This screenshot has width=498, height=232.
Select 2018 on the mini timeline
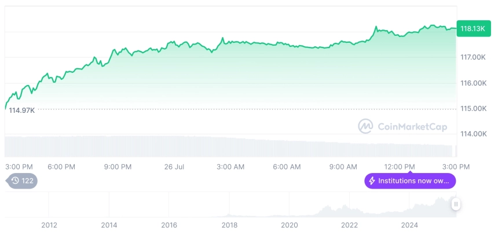pos(229,225)
